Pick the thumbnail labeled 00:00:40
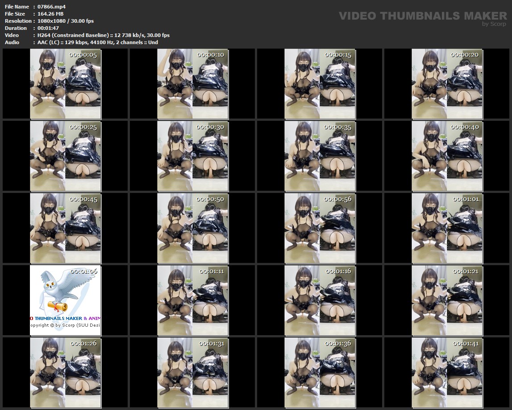Screen dimensions: 512x410 pyautogui.click(x=447, y=156)
